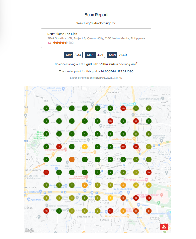Click the McDonald's restaurant map marker
The height and width of the screenshot is (239, 196).
click(x=95, y=152)
